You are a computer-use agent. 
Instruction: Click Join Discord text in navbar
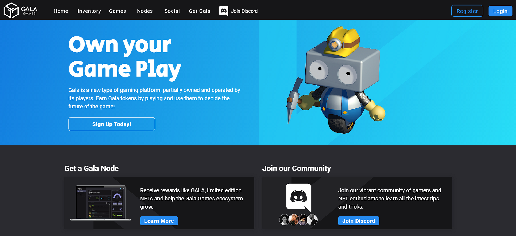click(x=244, y=11)
